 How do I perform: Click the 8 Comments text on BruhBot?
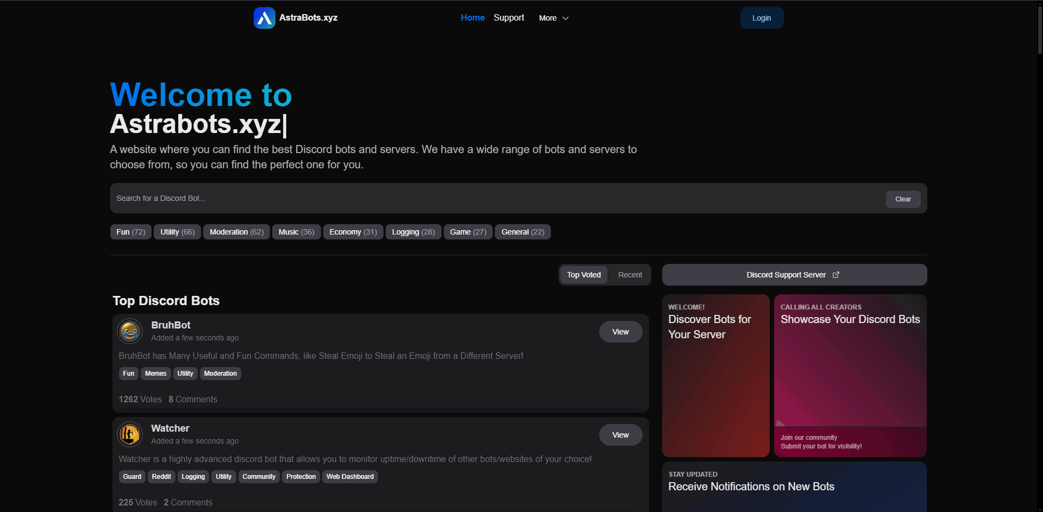click(193, 399)
